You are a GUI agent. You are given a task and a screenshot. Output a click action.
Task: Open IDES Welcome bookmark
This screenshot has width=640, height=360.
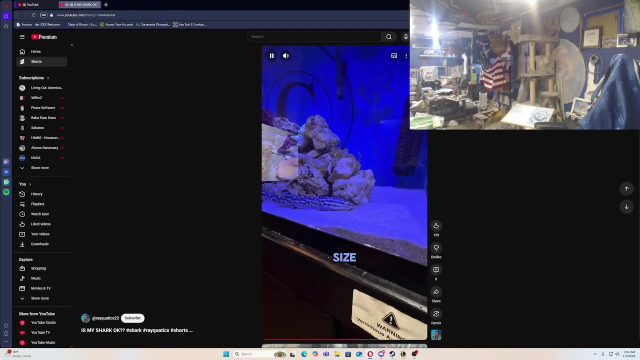47,24
